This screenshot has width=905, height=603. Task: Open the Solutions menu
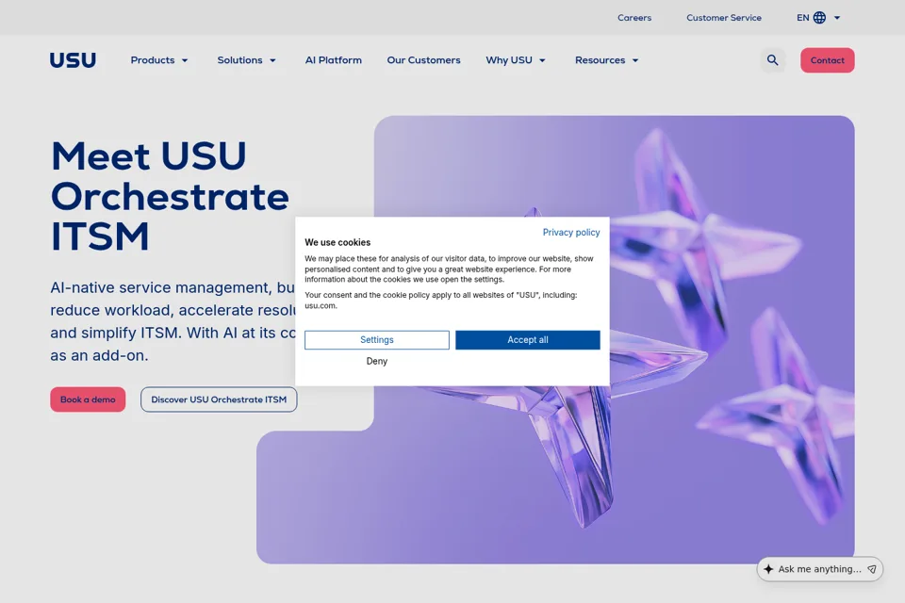pyautogui.click(x=247, y=60)
